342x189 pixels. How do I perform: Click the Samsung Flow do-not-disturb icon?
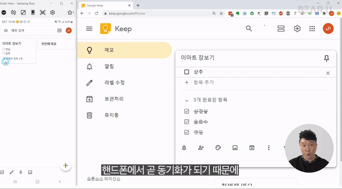(x=4, y=12)
